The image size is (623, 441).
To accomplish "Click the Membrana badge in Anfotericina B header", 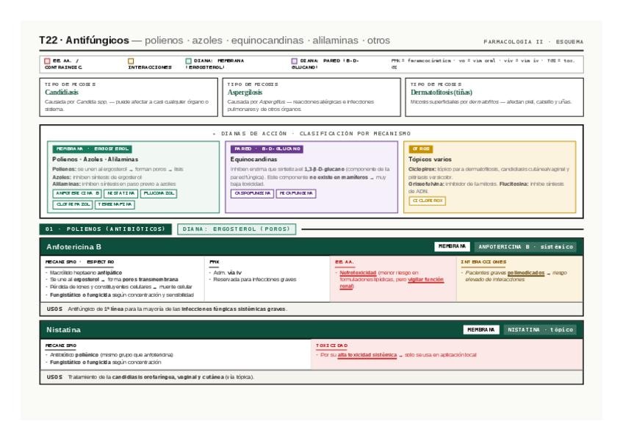I will (452, 246).
